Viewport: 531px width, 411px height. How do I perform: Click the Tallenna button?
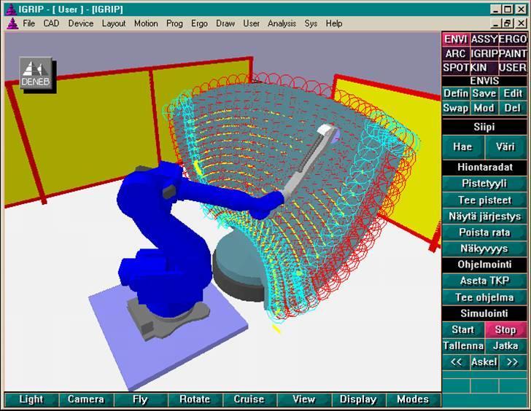pyautogui.click(x=463, y=346)
